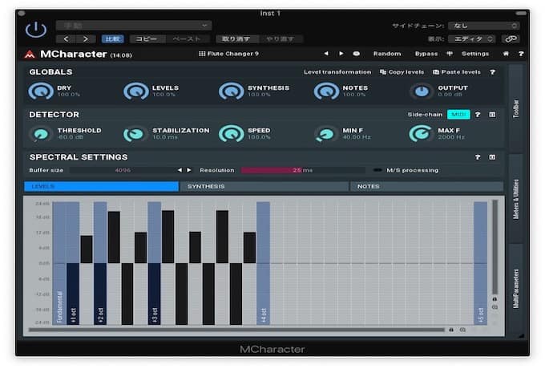
Task: Toggle the blue compare (比較) button
Action: (113, 39)
